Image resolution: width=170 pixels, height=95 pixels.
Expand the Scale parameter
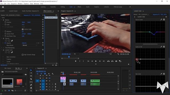[x=3, y=25]
